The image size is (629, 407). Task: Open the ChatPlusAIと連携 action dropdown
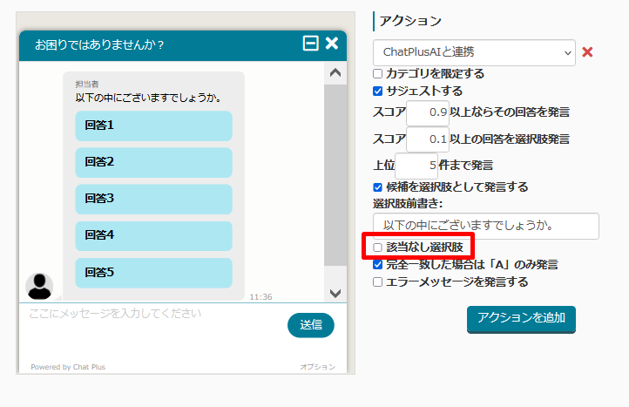(x=474, y=52)
